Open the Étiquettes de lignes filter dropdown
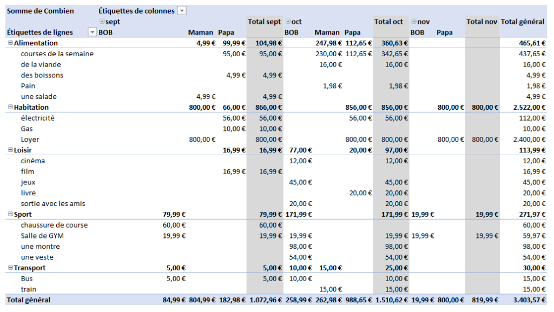Image resolution: width=554 pixels, height=312 pixels. (x=93, y=32)
